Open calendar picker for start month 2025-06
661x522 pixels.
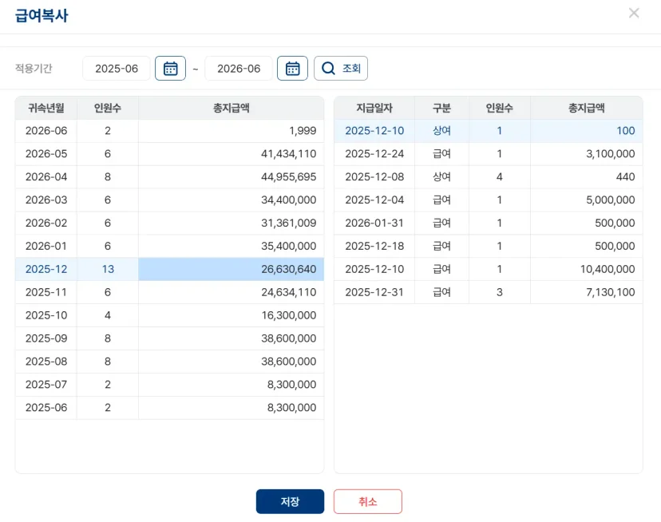[x=170, y=69]
